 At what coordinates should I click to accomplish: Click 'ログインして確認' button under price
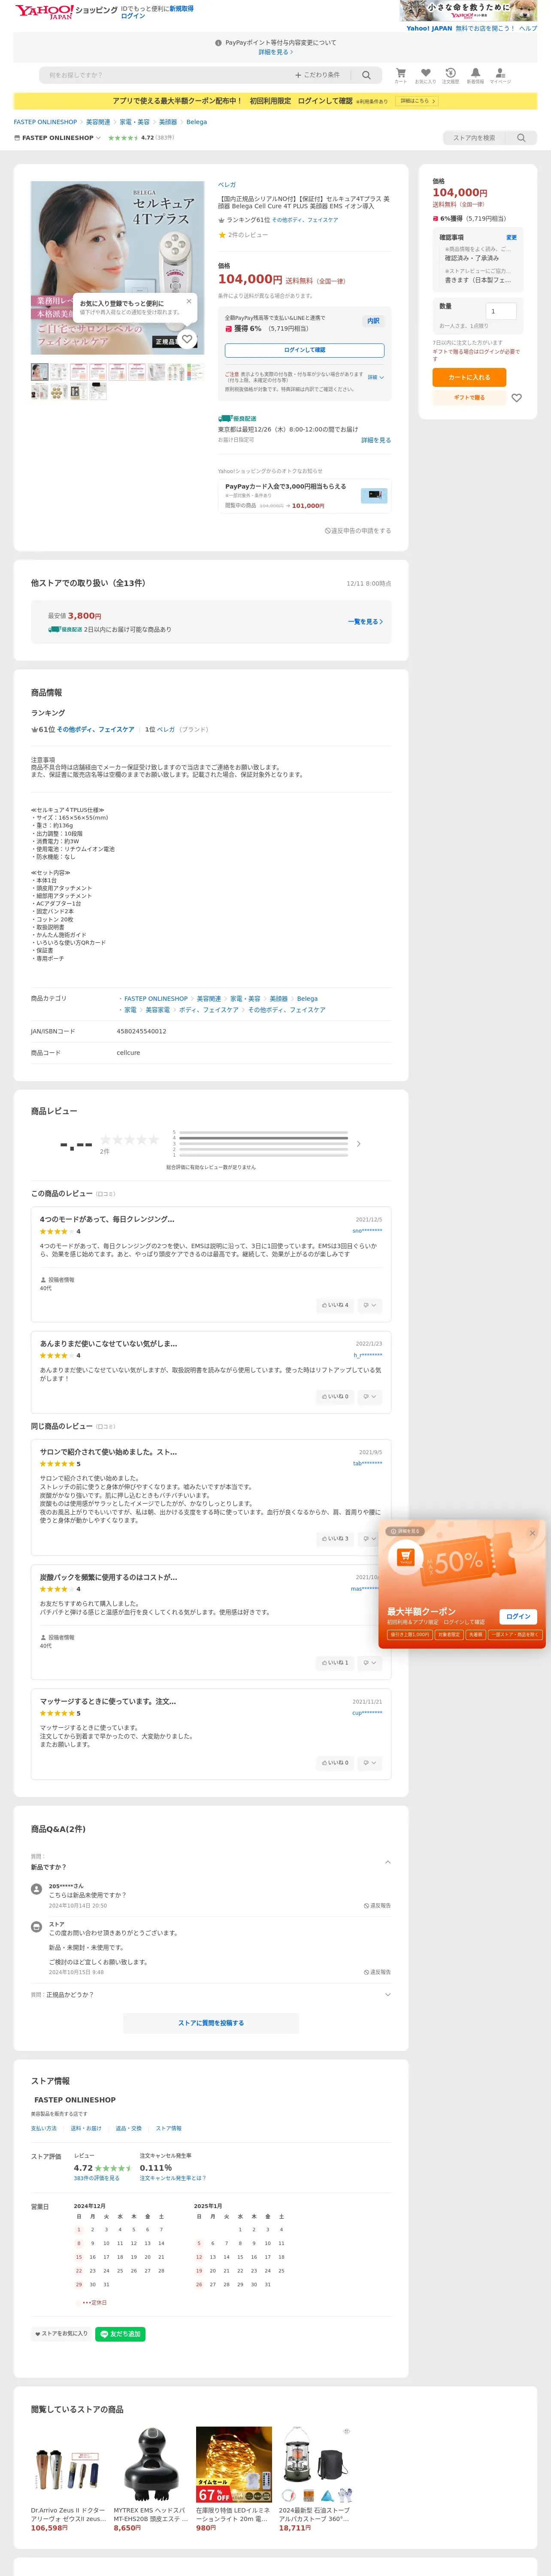tap(304, 350)
